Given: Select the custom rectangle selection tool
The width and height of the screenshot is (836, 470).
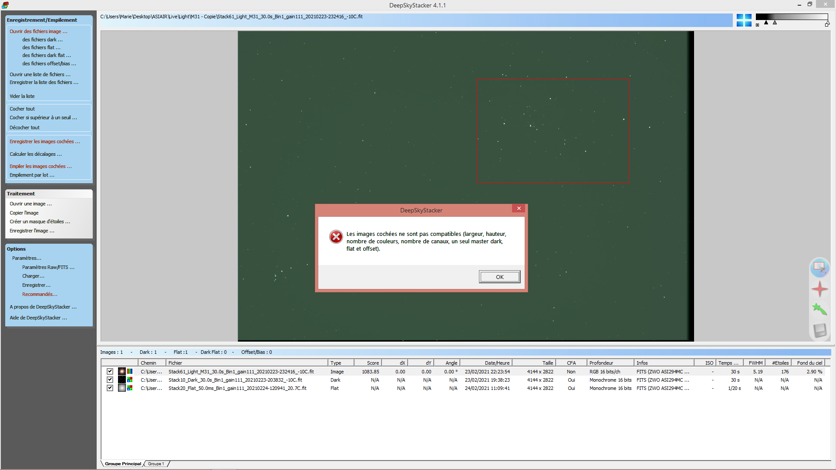Looking at the screenshot, I should (x=819, y=267).
